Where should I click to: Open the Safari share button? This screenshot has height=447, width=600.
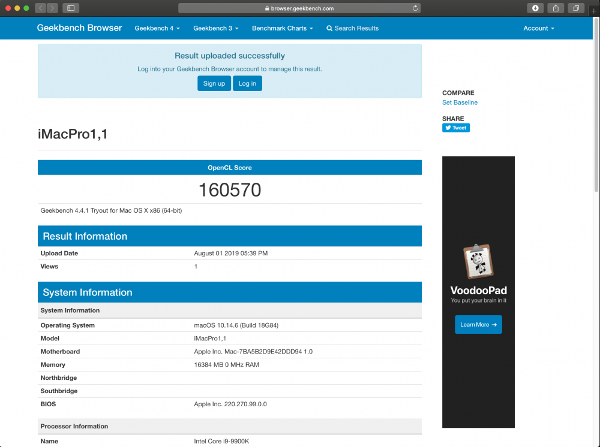[556, 8]
